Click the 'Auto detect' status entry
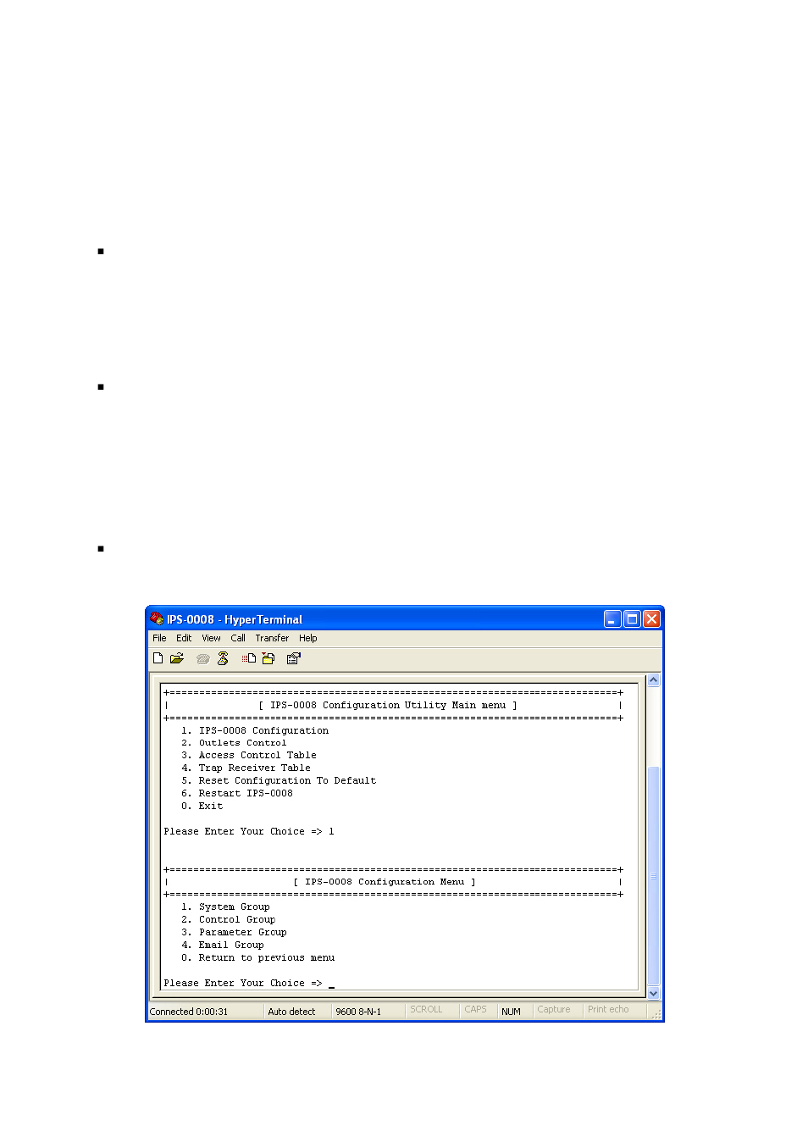Viewport: 808px width, 1148px height. [291, 1012]
